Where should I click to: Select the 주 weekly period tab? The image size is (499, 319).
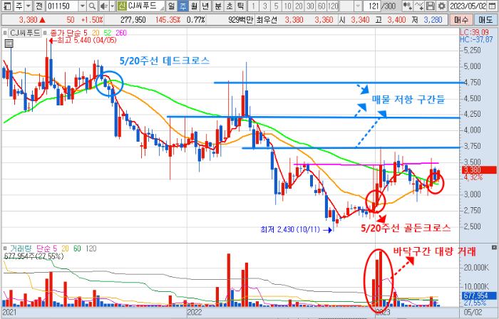182,6
